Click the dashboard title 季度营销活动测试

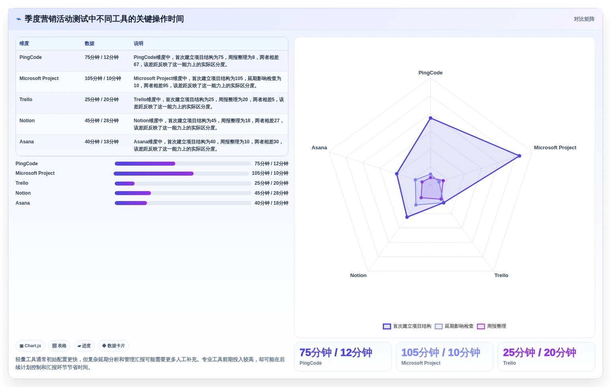pyautogui.click(x=104, y=19)
